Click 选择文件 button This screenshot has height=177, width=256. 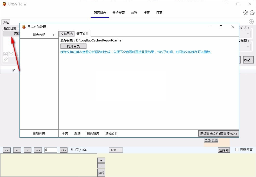111,134
